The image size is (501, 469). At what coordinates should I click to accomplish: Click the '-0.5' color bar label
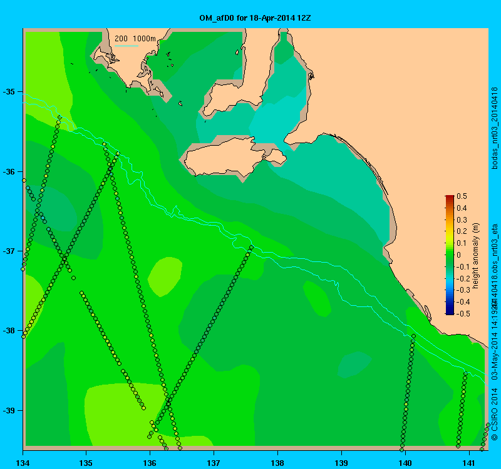click(x=463, y=314)
